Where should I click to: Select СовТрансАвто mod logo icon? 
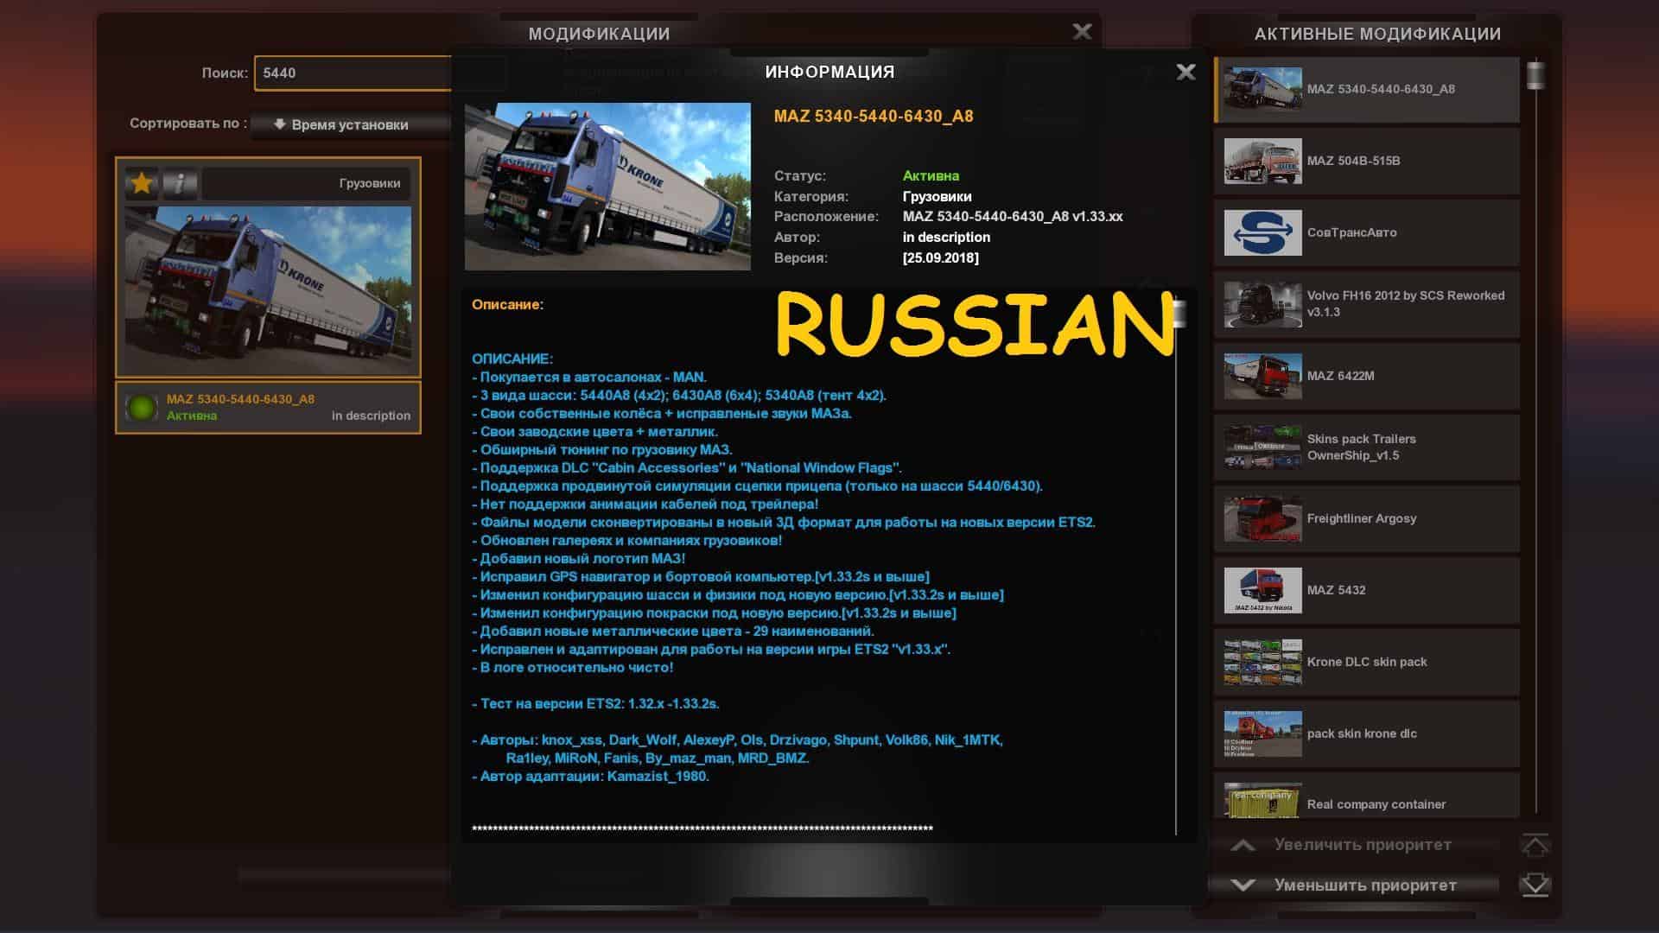[1262, 232]
